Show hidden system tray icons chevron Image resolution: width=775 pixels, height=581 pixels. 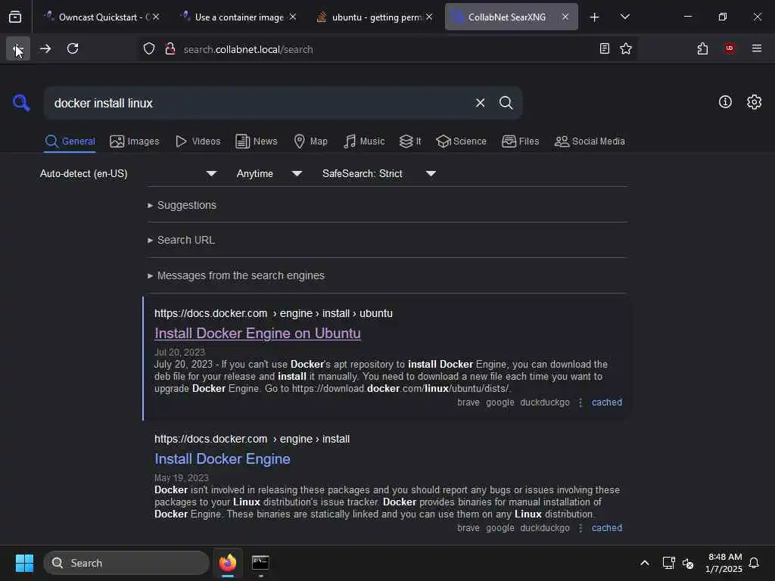(x=645, y=563)
